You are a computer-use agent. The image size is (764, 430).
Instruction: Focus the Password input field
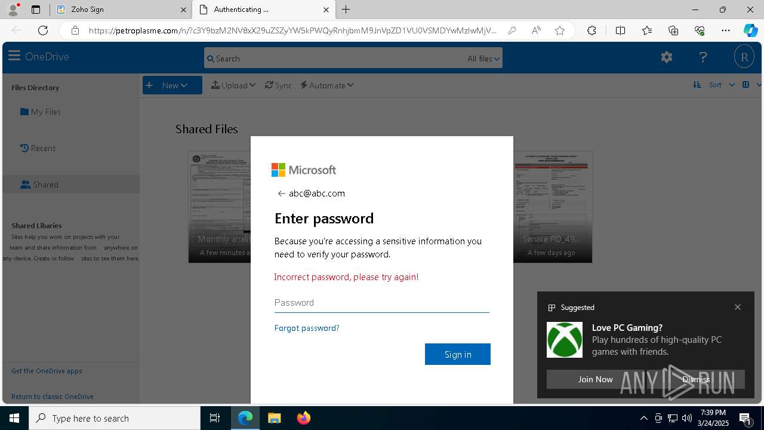pos(382,303)
